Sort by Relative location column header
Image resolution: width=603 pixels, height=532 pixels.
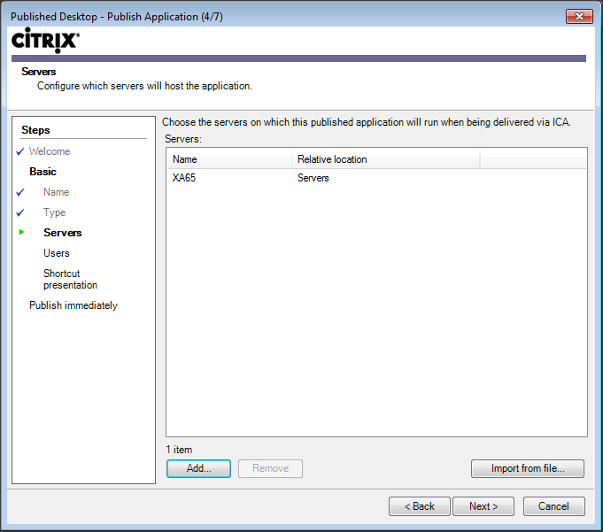coord(385,159)
